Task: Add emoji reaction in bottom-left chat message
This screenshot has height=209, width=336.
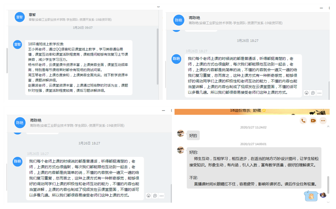Action: pos(148,196)
